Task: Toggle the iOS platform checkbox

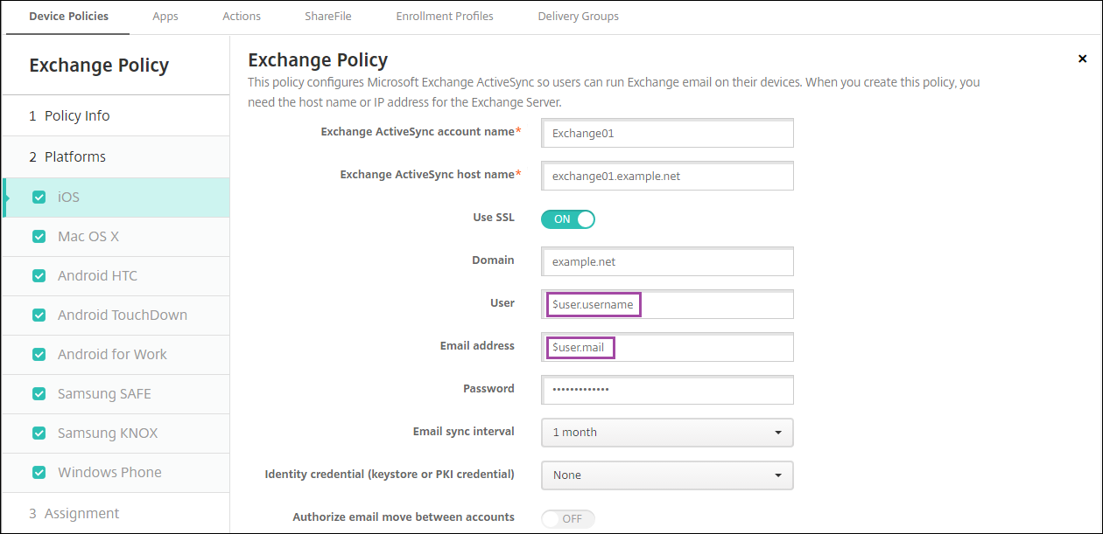Action: pos(39,198)
